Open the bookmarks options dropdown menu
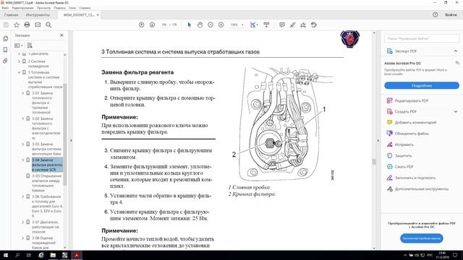This screenshot has height=260, width=463. [18, 45]
